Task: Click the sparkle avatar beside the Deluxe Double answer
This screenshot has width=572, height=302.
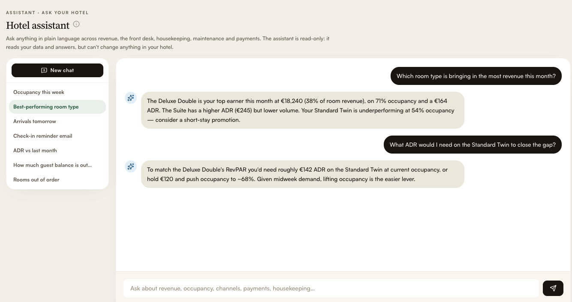Action: [131, 98]
